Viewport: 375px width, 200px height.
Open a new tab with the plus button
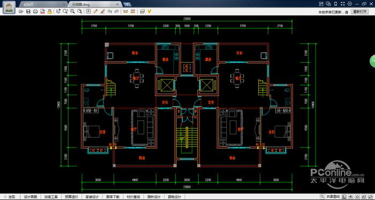127,4
